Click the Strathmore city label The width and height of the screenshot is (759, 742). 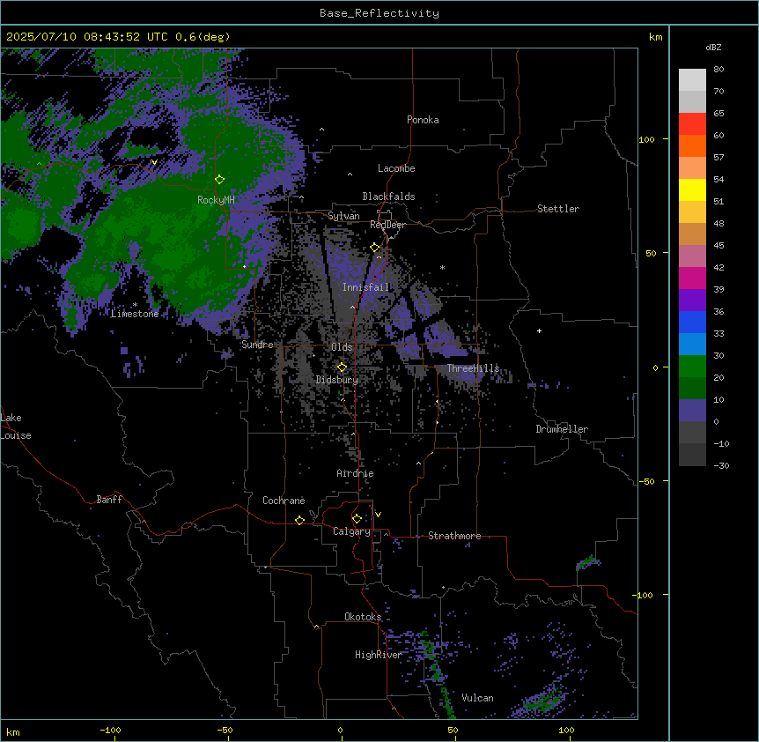coord(454,536)
